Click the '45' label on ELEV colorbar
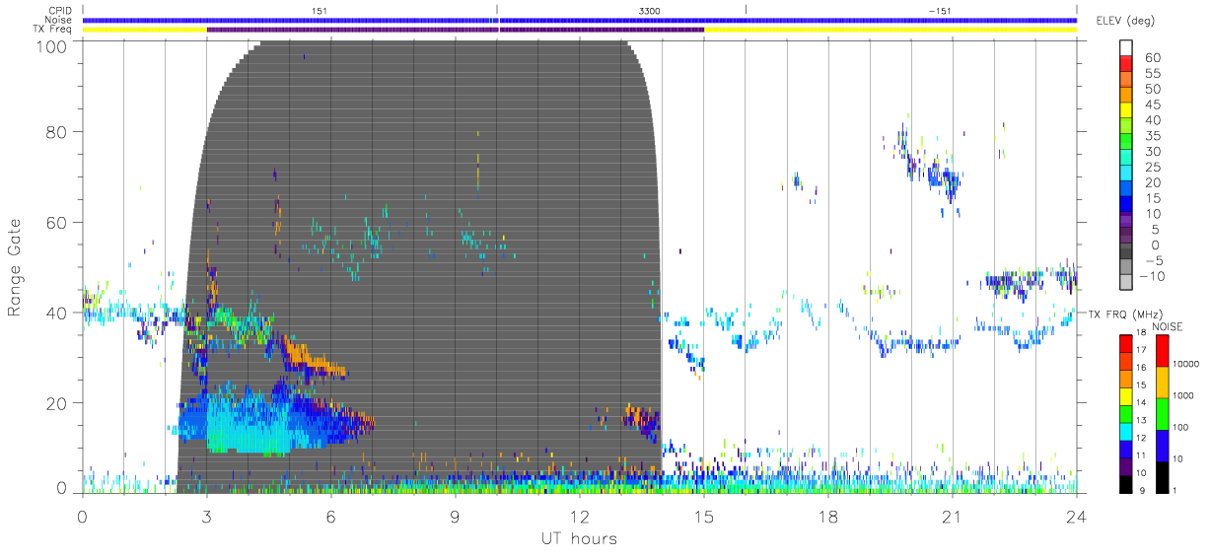This screenshot has height=559, width=1211. 1151,105
